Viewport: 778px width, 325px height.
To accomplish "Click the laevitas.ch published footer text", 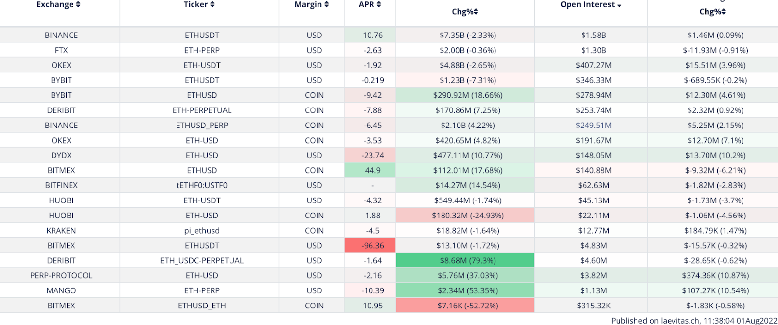I will point(694,321).
